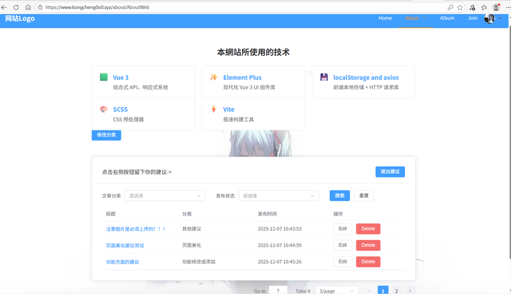The width and height of the screenshot is (511, 294).
Task: Click the Vite lightning bolt icon
Action: tap(214, 109)
